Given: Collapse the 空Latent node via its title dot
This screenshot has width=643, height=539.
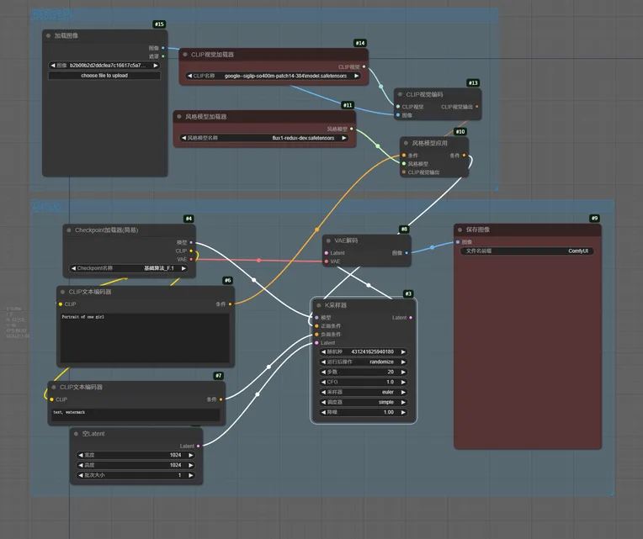Looking at the screenshot, I should [76, 433].
